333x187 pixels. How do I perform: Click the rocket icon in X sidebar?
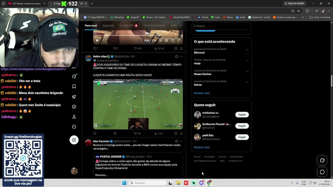74,97
